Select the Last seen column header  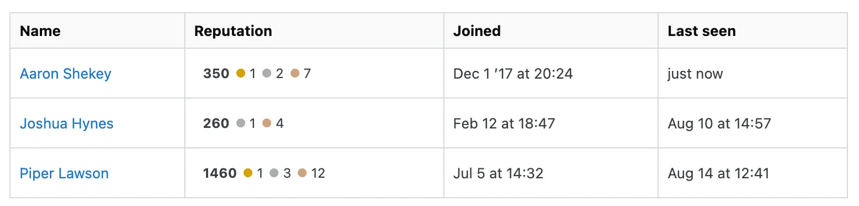pos(702,31)
